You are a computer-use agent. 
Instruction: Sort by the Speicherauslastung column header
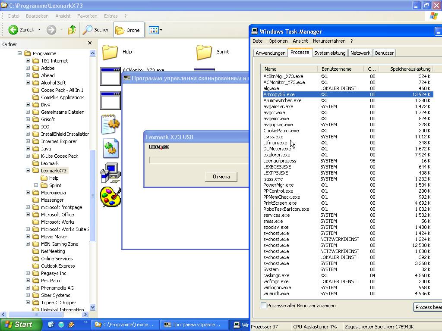click(406, 69)
